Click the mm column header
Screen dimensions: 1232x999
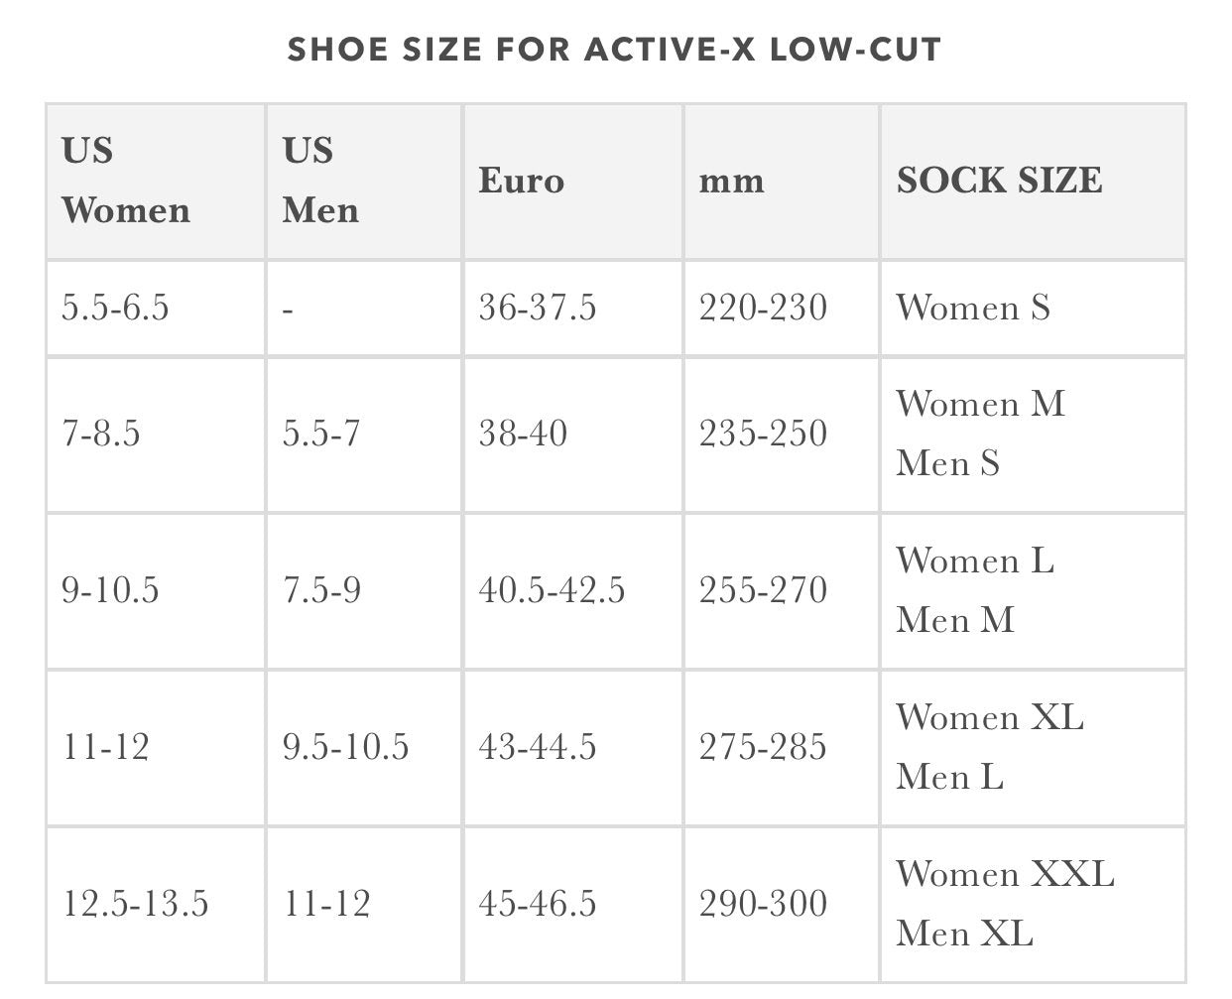pos(732,182)
